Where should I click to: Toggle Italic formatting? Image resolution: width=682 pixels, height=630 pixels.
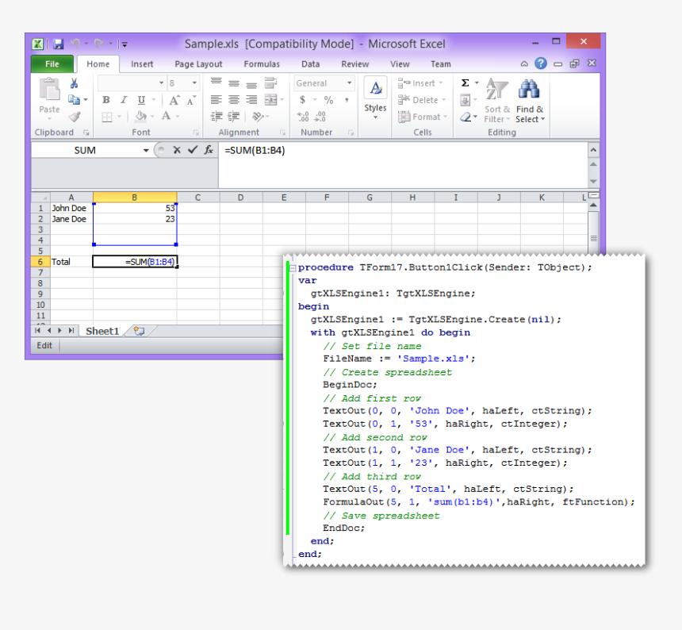click(124, 100)
